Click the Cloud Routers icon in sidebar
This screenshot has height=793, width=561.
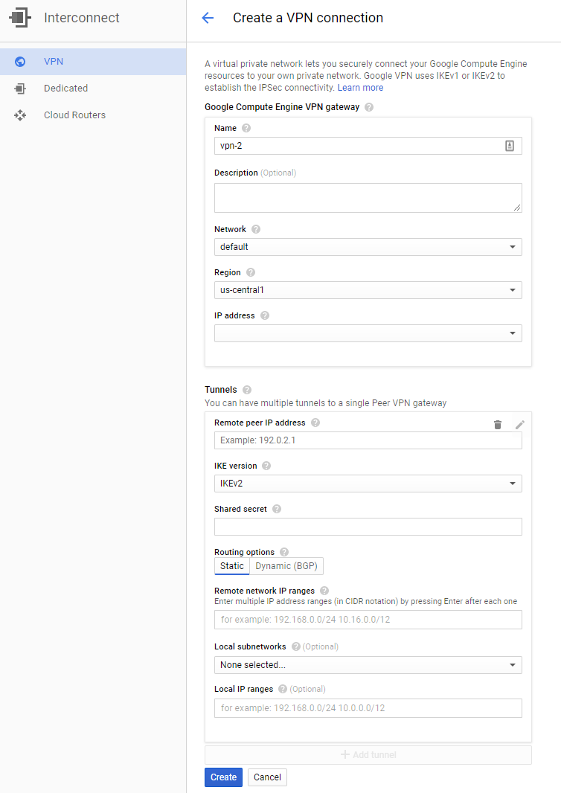20,115
